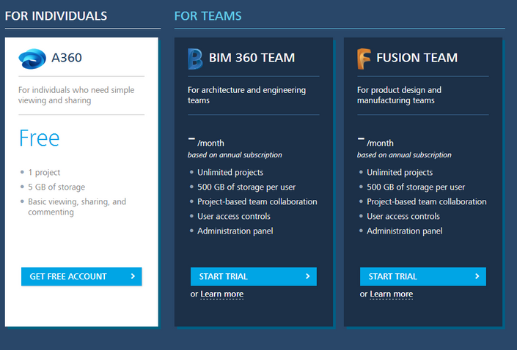Screen dimensions: 517x350
Task: Click BIM 360 Team 'User access controls' bullet
Action: click(x=234, y=216)
